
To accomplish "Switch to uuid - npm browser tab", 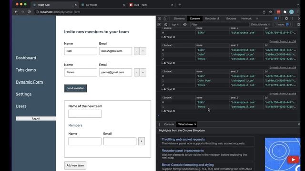I will (x=151, y=5).
